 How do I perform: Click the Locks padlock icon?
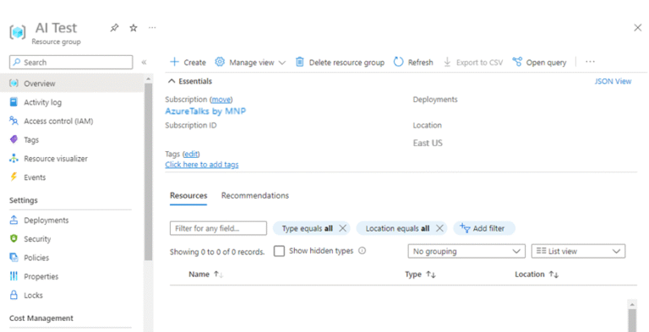(x=14, y=295)
